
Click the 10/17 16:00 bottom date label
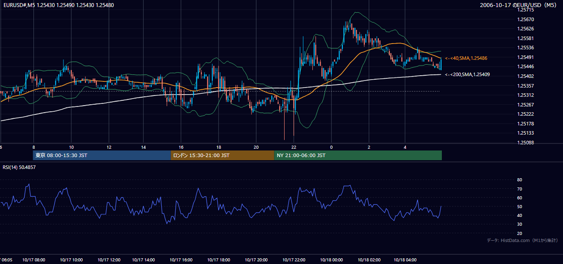181,260
